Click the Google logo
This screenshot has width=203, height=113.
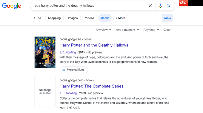(x=12, y=6)
